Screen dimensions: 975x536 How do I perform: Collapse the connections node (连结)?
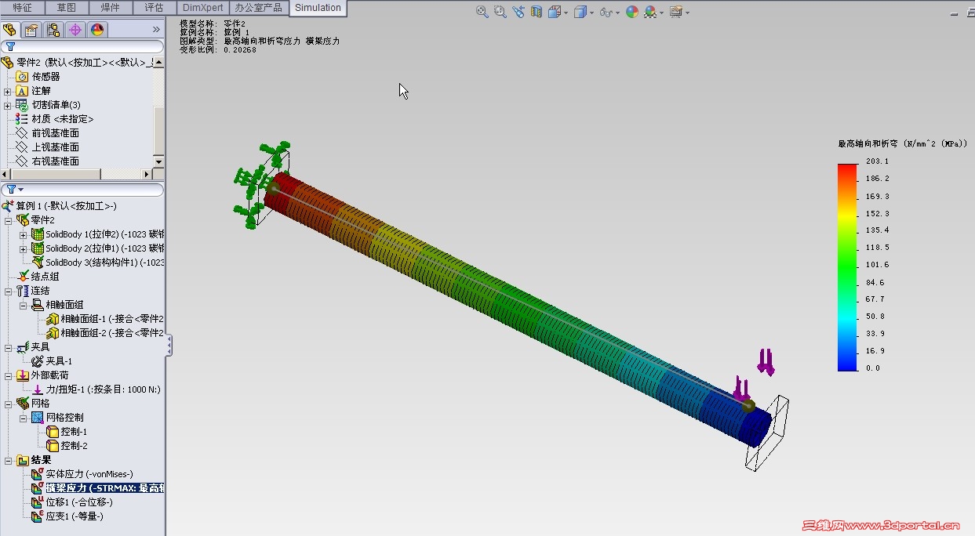click(9, 291)
